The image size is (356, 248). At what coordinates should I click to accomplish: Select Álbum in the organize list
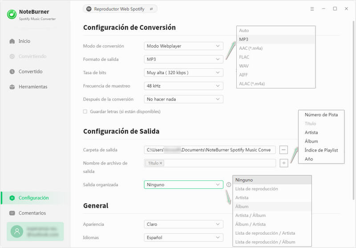click(272, 207)
